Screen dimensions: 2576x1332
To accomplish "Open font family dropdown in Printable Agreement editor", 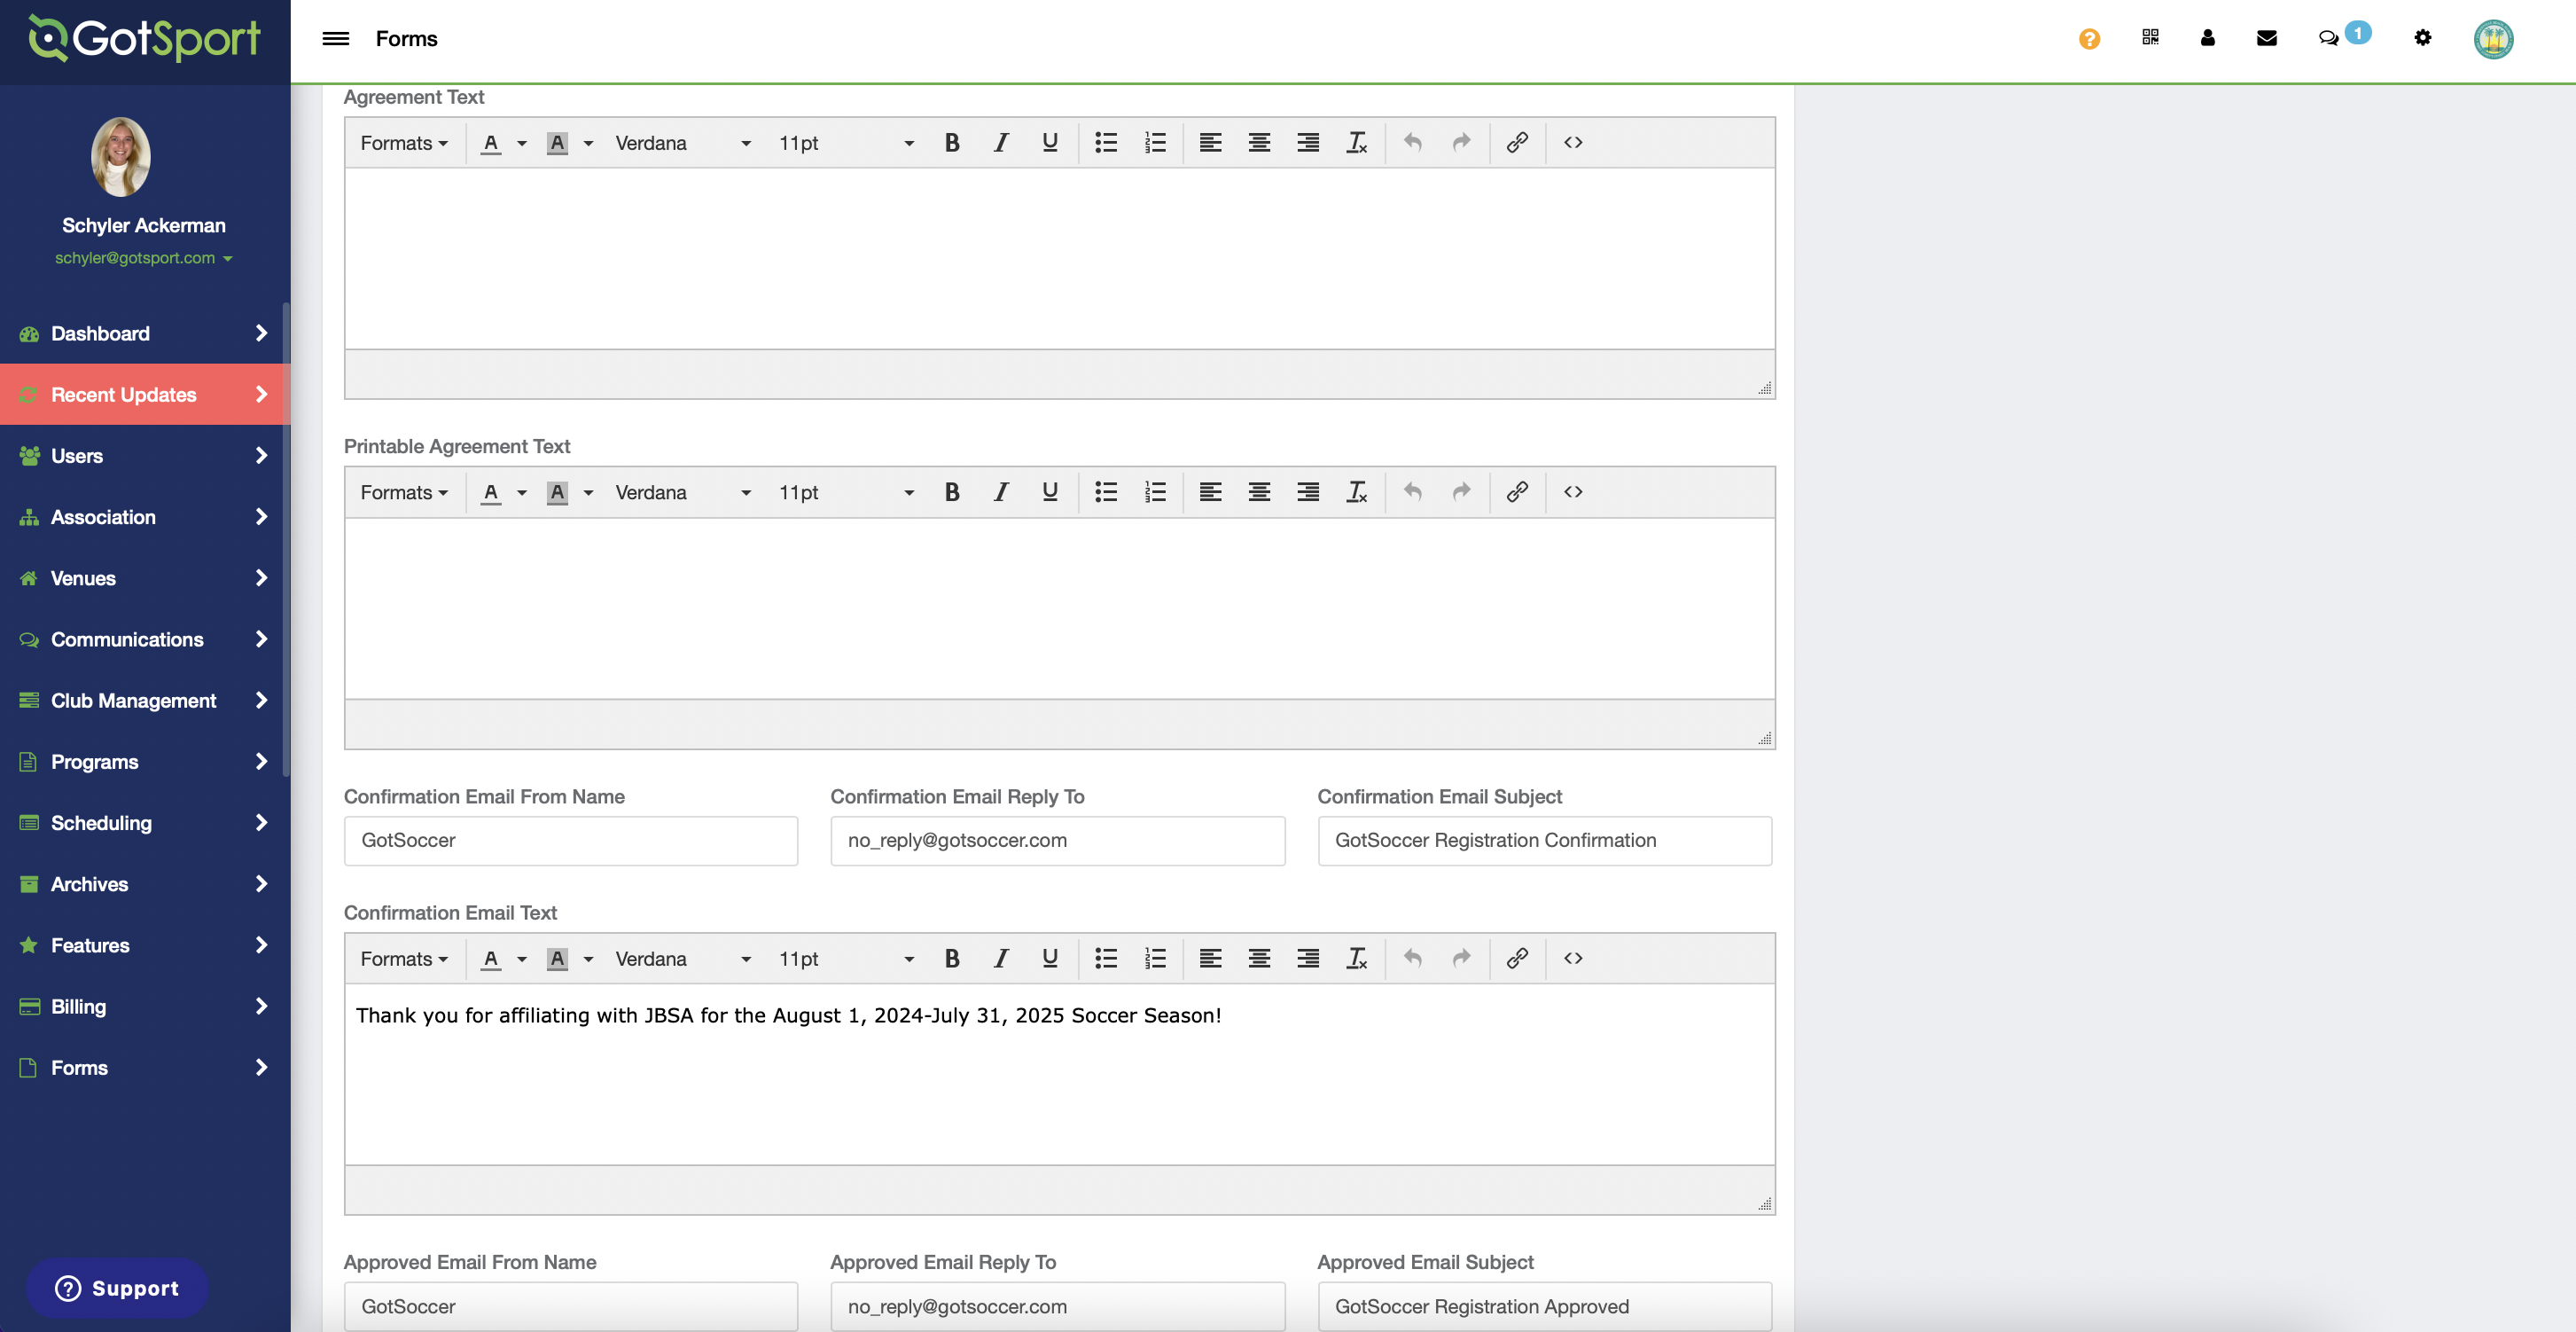I will [683, 492].
